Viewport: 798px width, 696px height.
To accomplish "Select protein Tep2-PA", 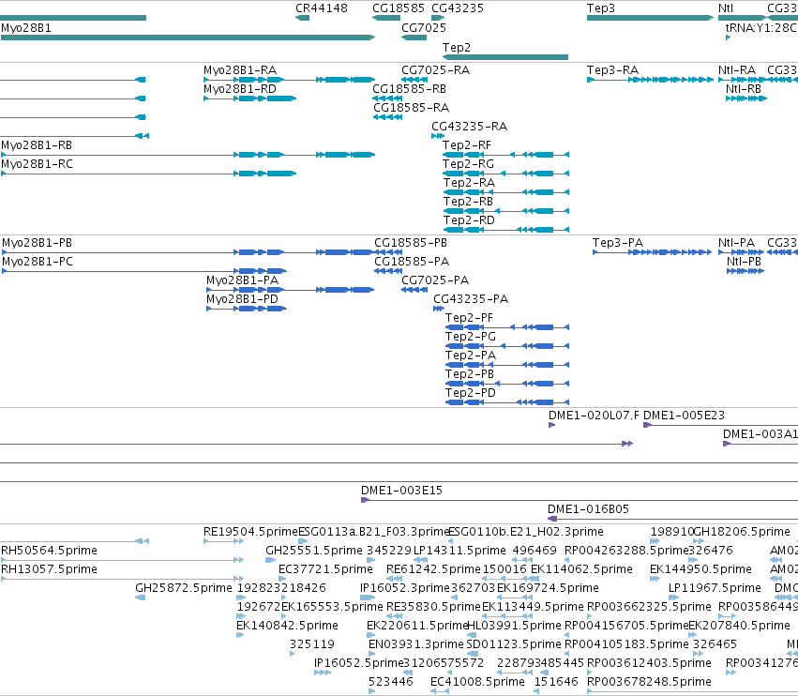I will tap(507, 365).
